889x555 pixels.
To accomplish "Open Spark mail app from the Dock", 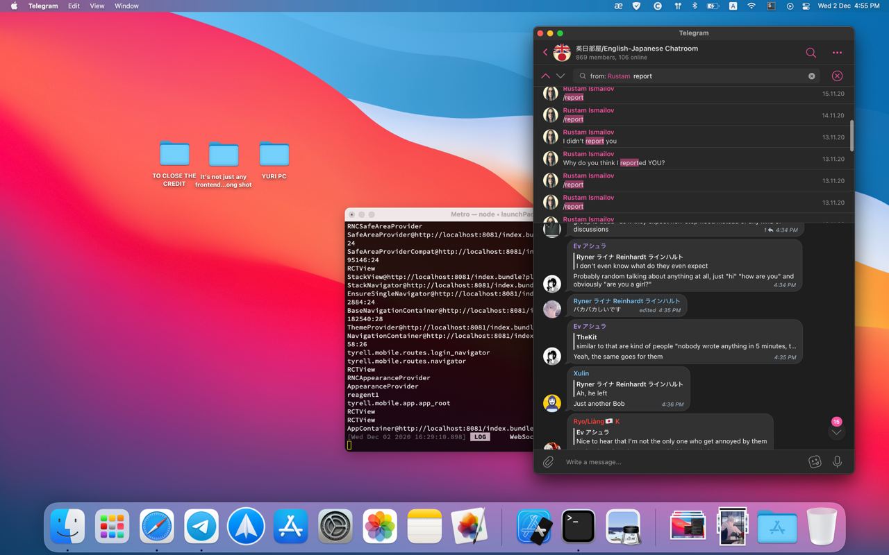I will tap(246, 526).
